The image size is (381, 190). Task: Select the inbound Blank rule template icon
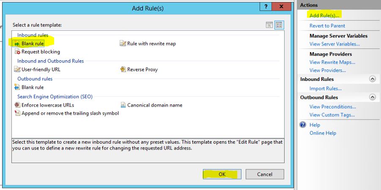tap(17, 43)
